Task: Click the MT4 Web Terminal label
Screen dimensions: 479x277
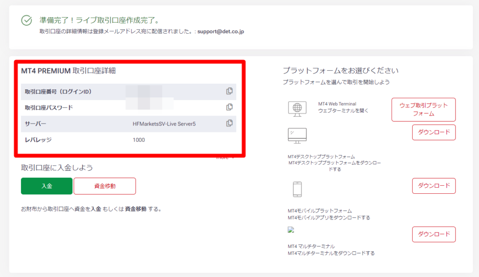Action: (337, 104)
